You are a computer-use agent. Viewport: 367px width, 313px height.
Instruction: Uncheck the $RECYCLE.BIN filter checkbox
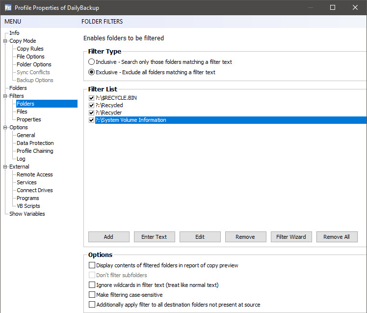point(92,98)
